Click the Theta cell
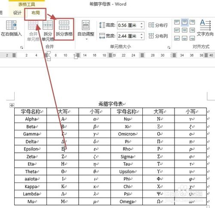The height and width of the screenshot is (208, 215). pyautogui.click(x=31, y=172)
